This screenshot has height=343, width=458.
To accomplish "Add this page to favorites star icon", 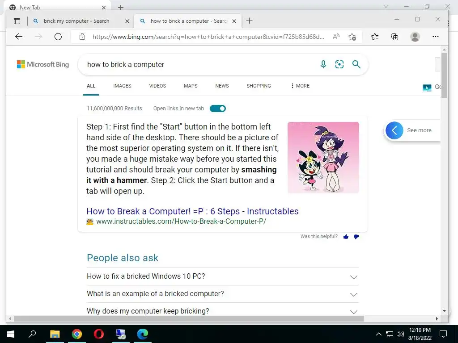I will pos(352,37).
